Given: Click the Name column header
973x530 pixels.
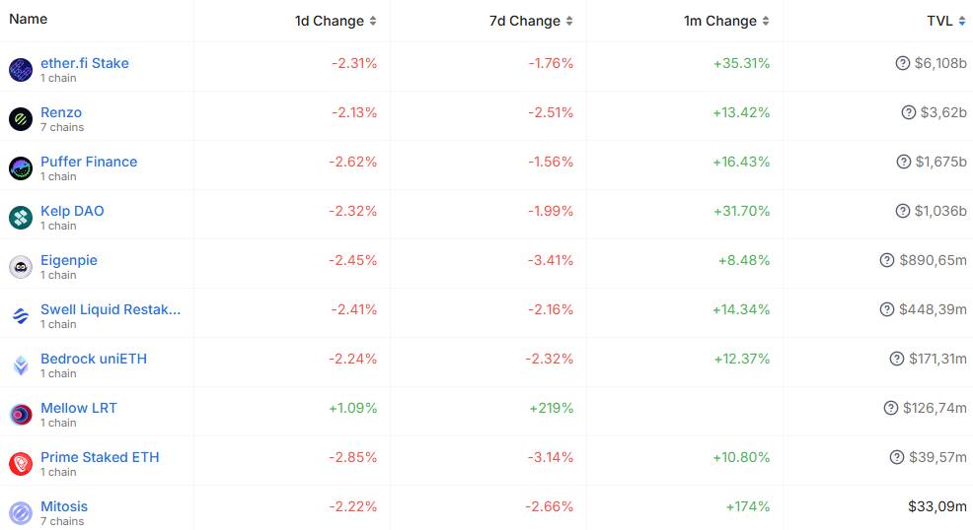Looking at the screenshot, I should pos(28,19).
